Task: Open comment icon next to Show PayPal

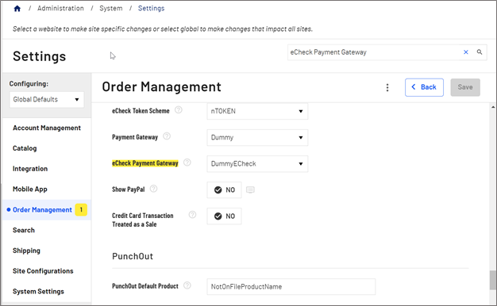Action: (x=250, y=190)
